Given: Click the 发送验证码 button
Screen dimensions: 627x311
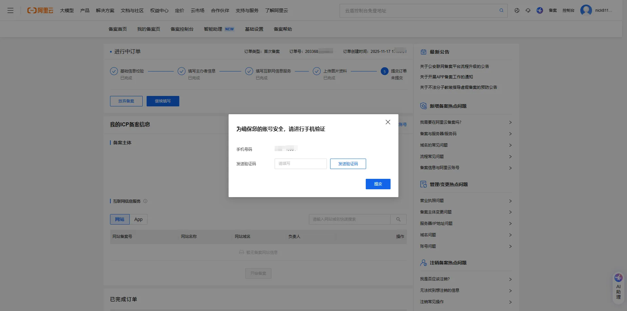Looking at the screenshot, I should point(348,164).
